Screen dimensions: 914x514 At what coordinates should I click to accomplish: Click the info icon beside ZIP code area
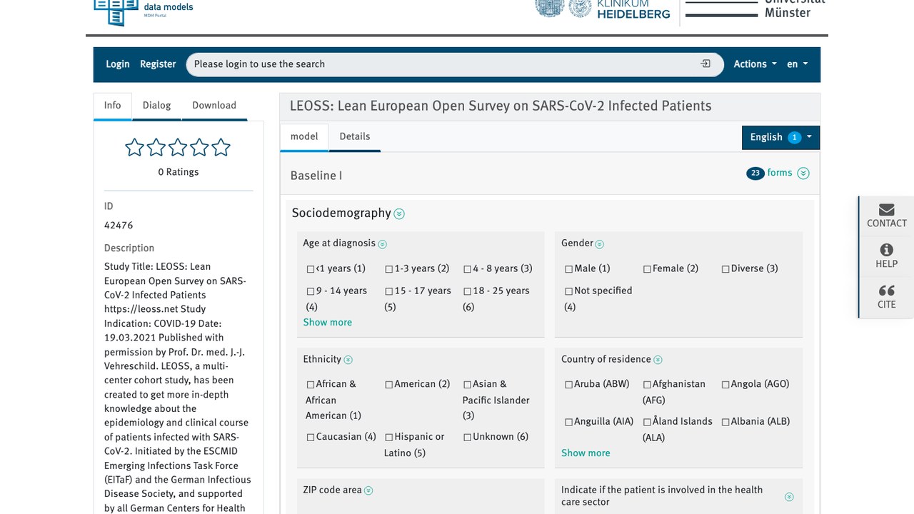pyautogui.click(x=368, y=490)
